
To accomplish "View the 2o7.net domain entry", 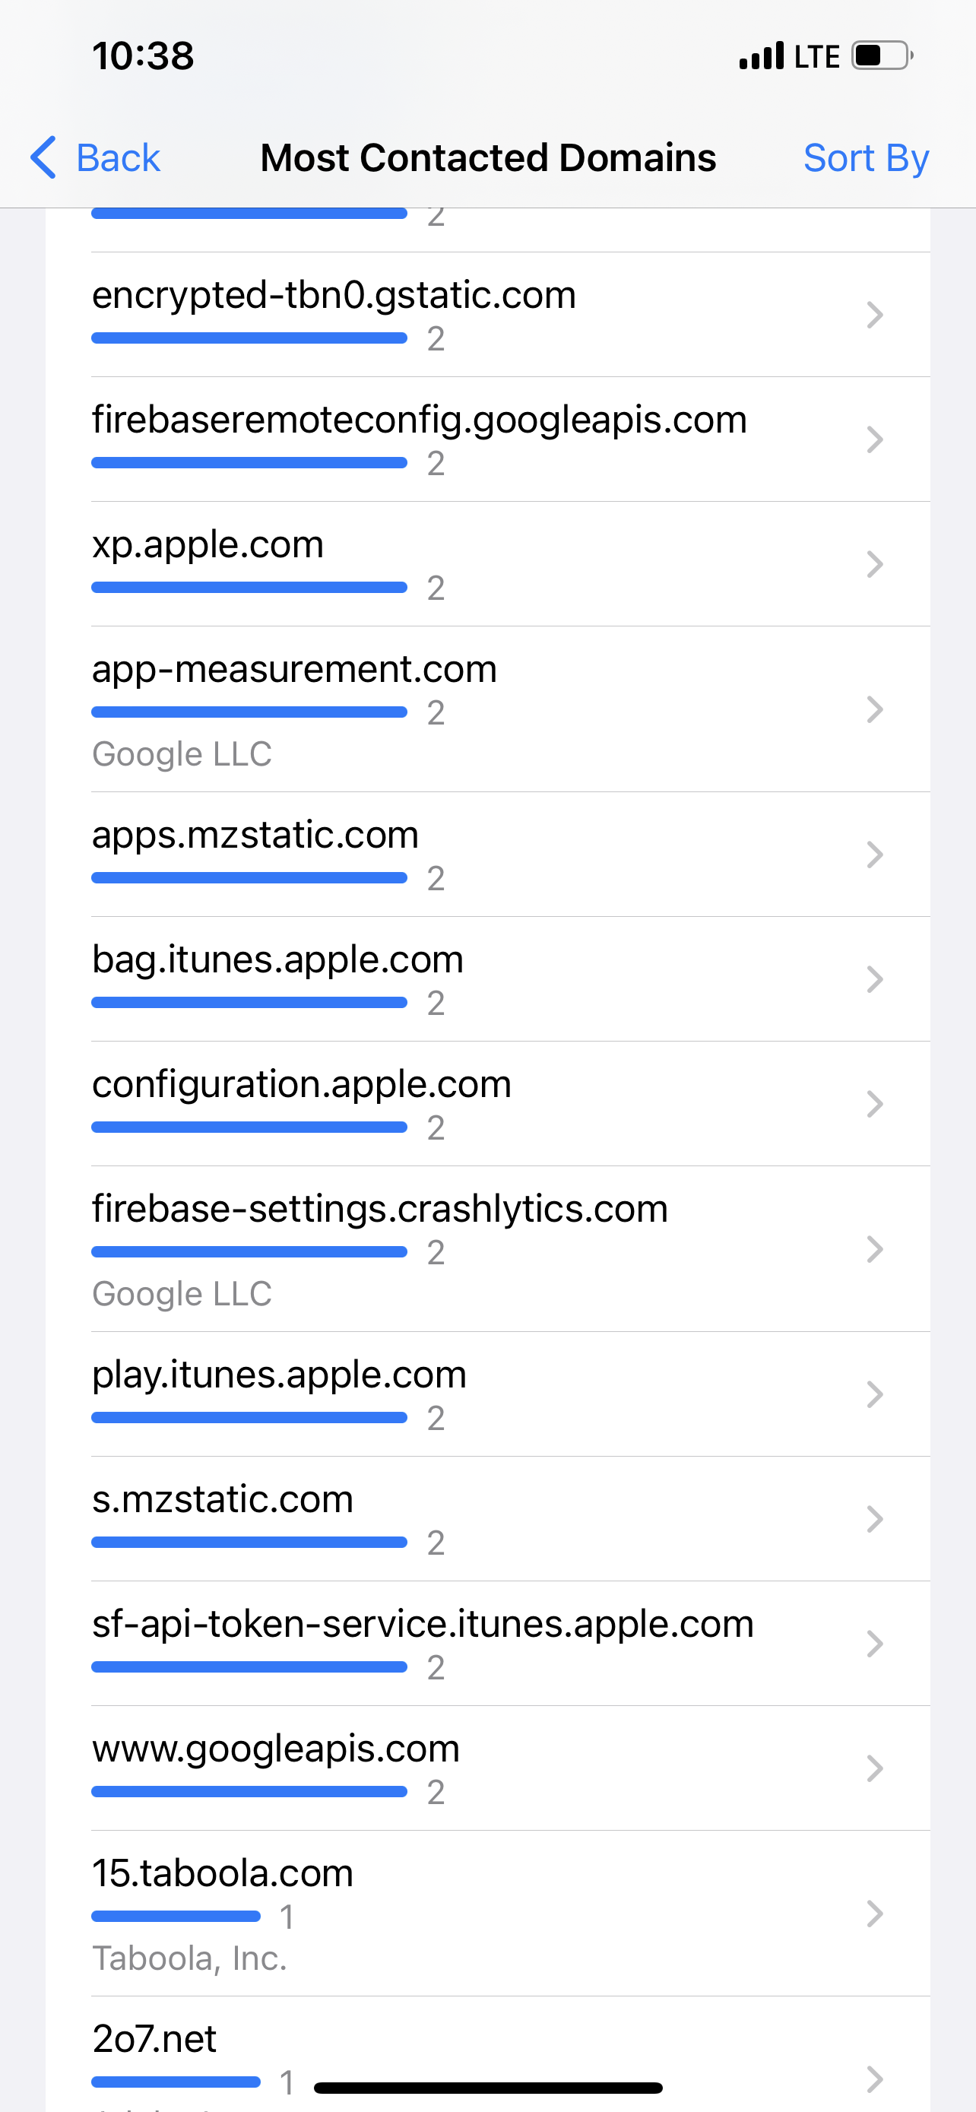I will click(154, 2039).
